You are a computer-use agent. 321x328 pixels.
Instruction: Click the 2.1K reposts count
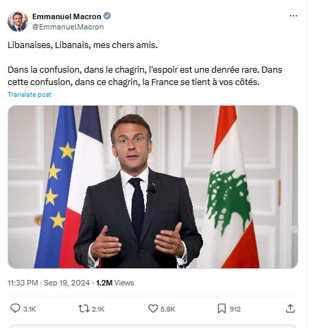point(98,309)
